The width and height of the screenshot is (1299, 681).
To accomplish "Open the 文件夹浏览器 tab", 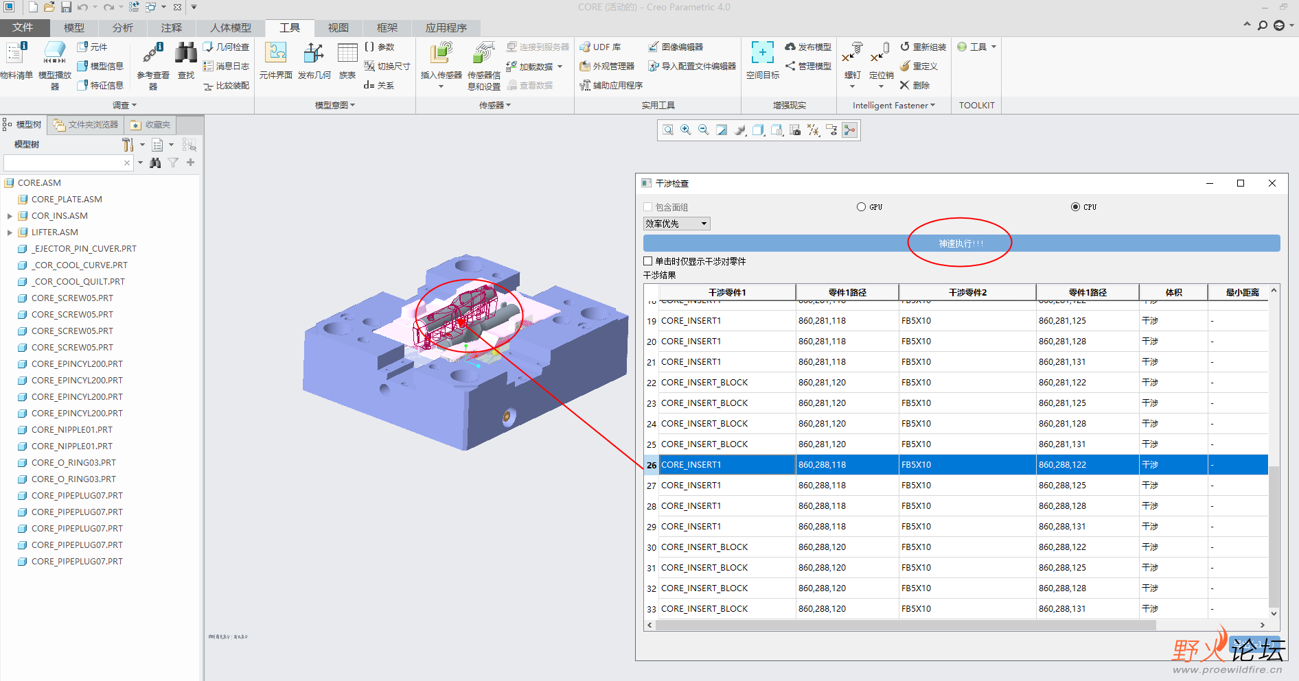I will click(87, 125).
